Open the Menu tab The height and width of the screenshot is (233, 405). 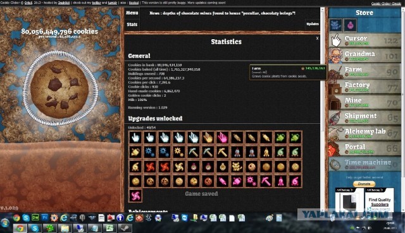click(x=132, y=13)
